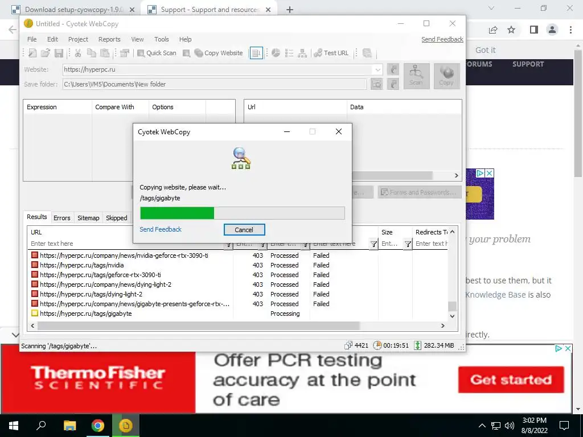Image resolution: width=583 pixels, height=437 pixels.
Task: Open the Help menu
Action: pos(185,39)
